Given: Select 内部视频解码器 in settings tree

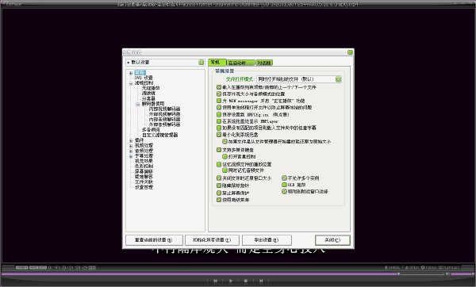Looking at the screenshot, I should click(x=164, y=109).
